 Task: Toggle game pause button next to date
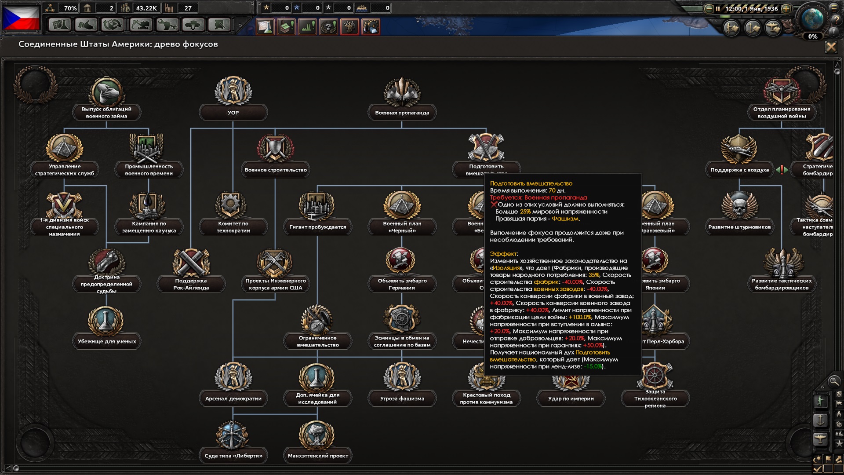[x=717, y=8]
